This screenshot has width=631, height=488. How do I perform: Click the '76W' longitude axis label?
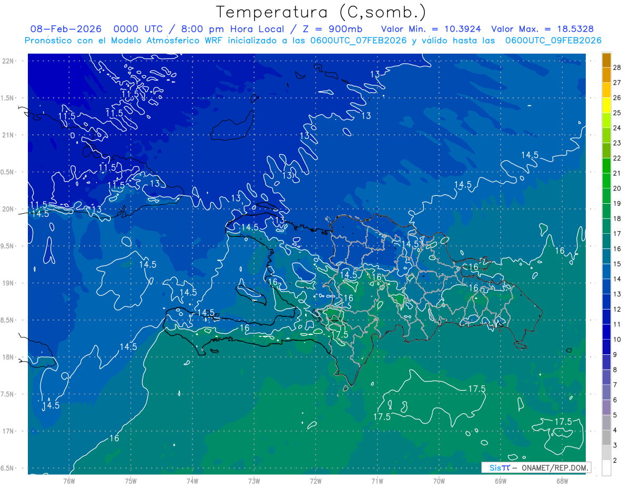point(69,481)
